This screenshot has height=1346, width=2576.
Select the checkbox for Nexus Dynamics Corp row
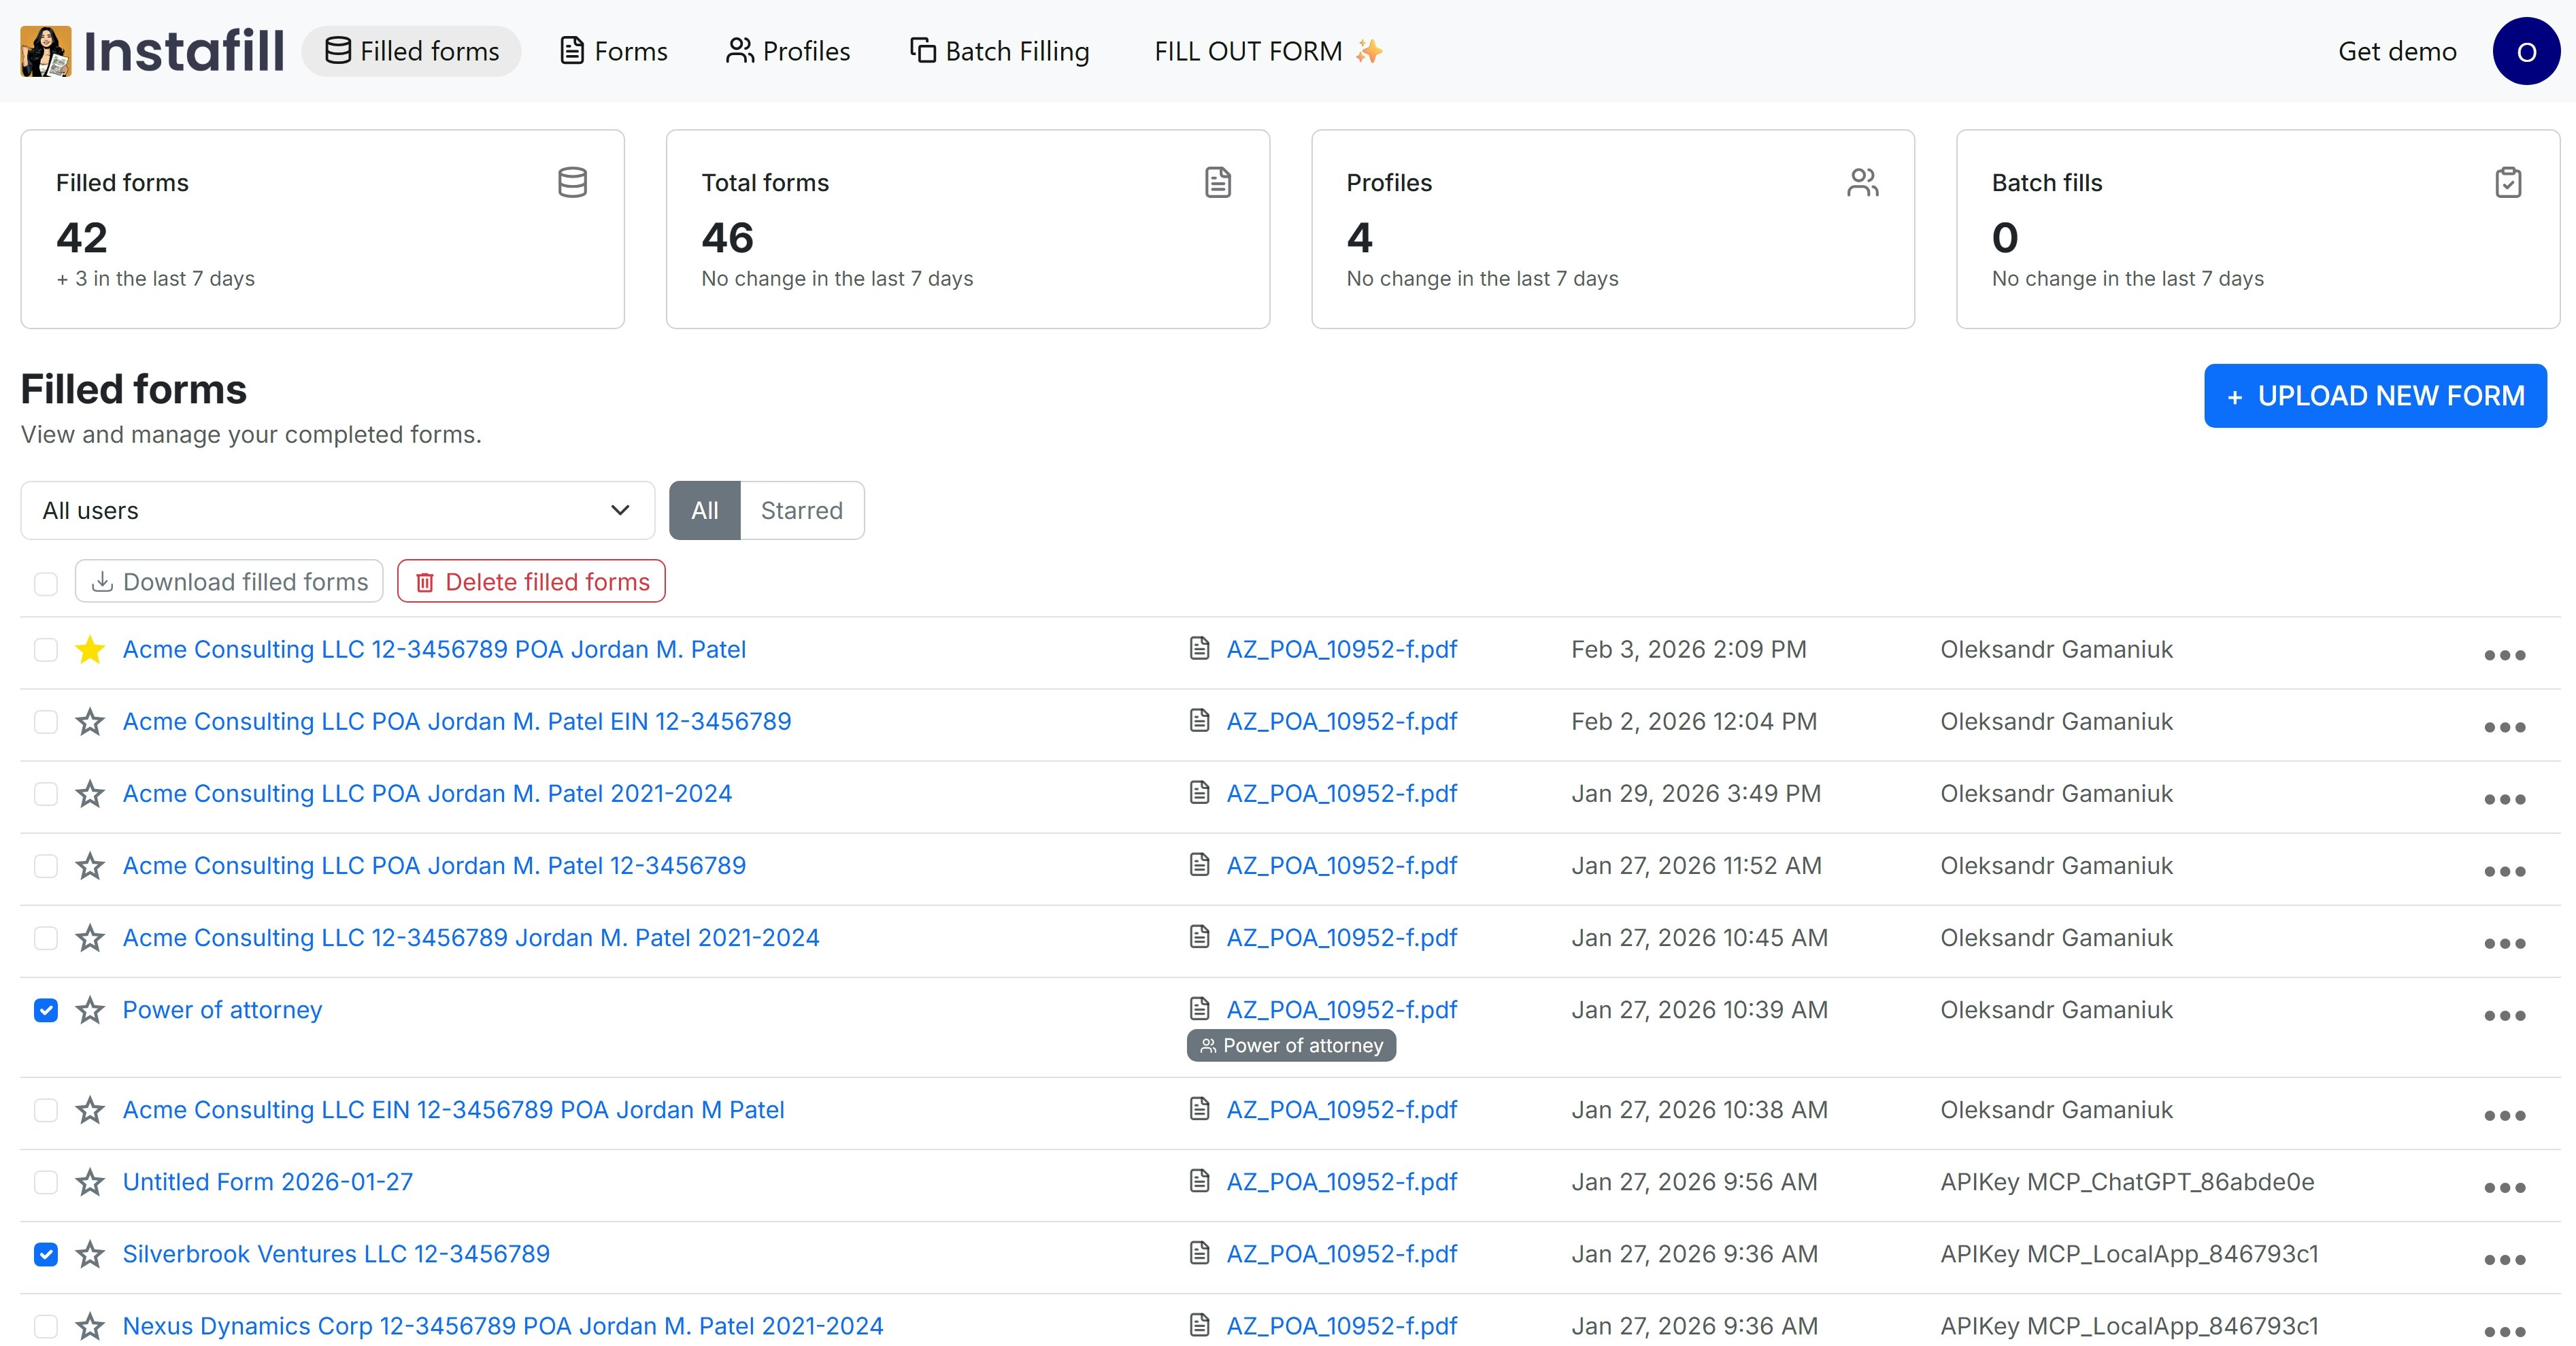click(46, 1326)
